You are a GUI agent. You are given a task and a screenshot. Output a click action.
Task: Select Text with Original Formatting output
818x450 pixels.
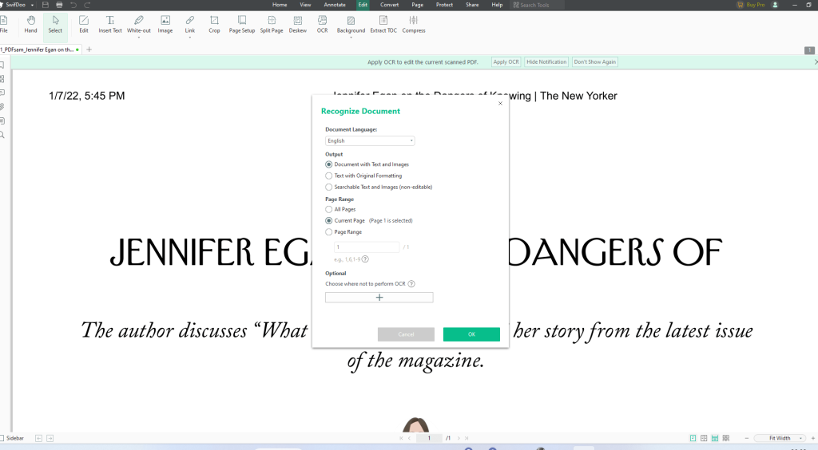pyautogui.click(x=328, y=176)
